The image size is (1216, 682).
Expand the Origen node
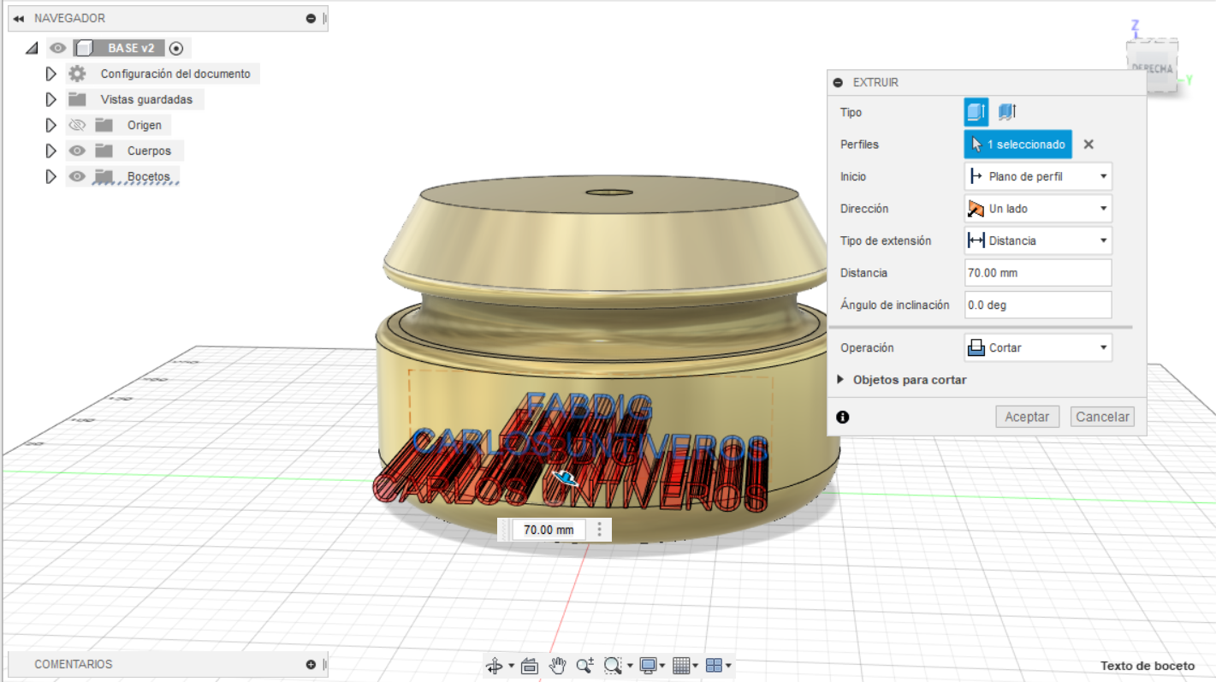click(x=51, y=125)
